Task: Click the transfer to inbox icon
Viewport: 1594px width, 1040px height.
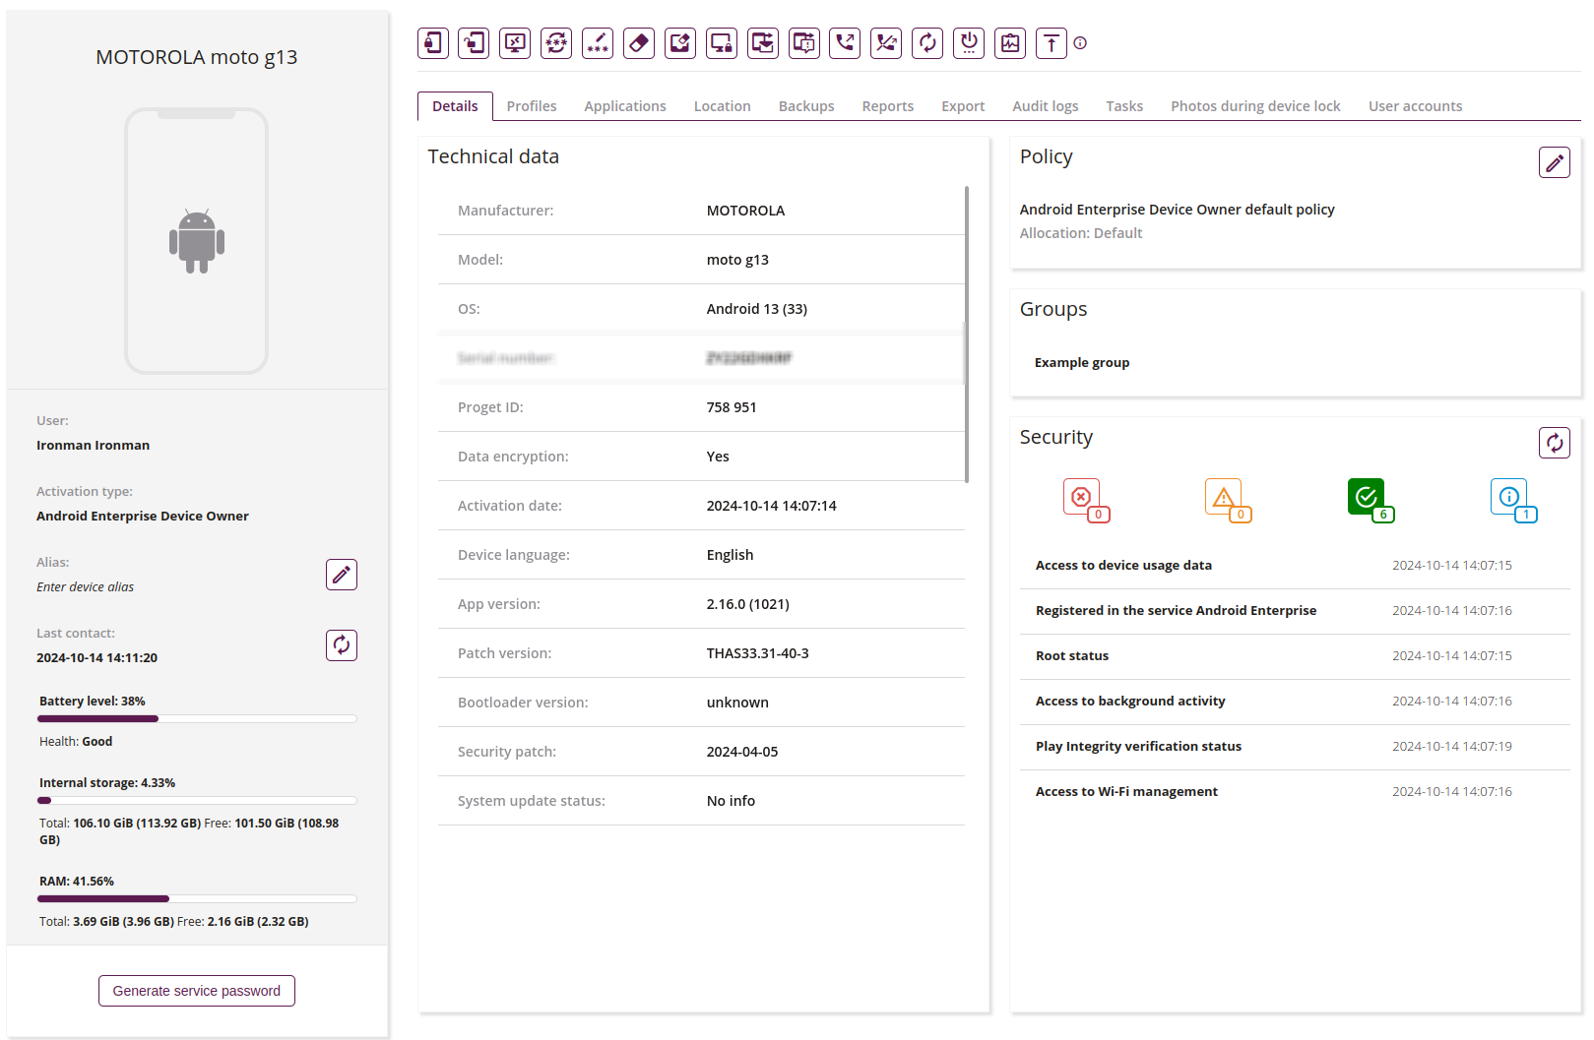Action: click(763, 43)
